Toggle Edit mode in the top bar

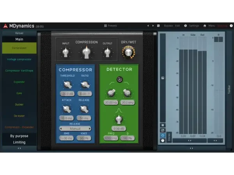(177, 26)
